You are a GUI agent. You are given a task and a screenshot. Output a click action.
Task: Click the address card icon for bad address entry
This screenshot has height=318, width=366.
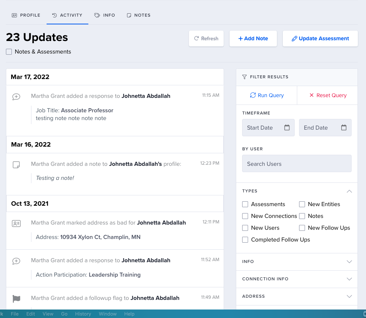coord(16,223)
